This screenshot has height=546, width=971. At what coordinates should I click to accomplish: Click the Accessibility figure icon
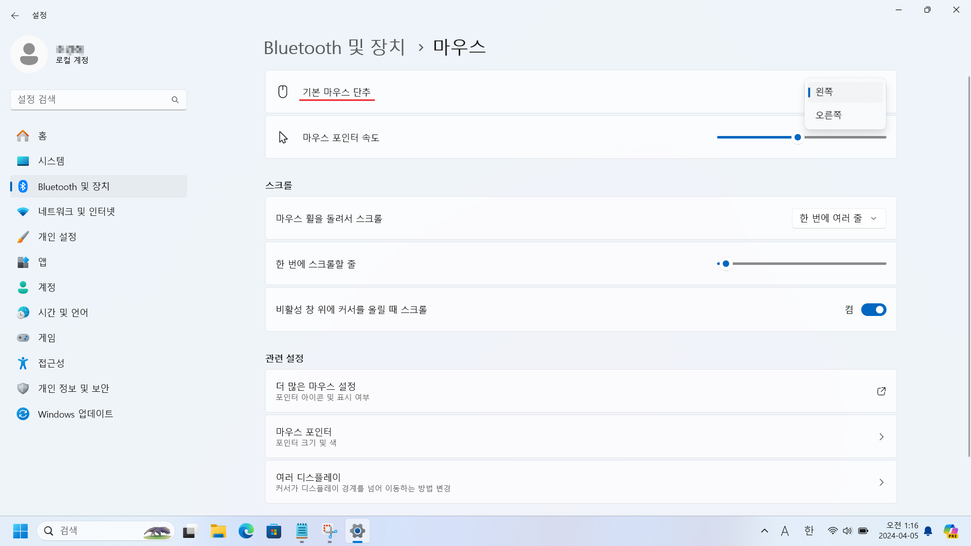[x=23, y=363]
